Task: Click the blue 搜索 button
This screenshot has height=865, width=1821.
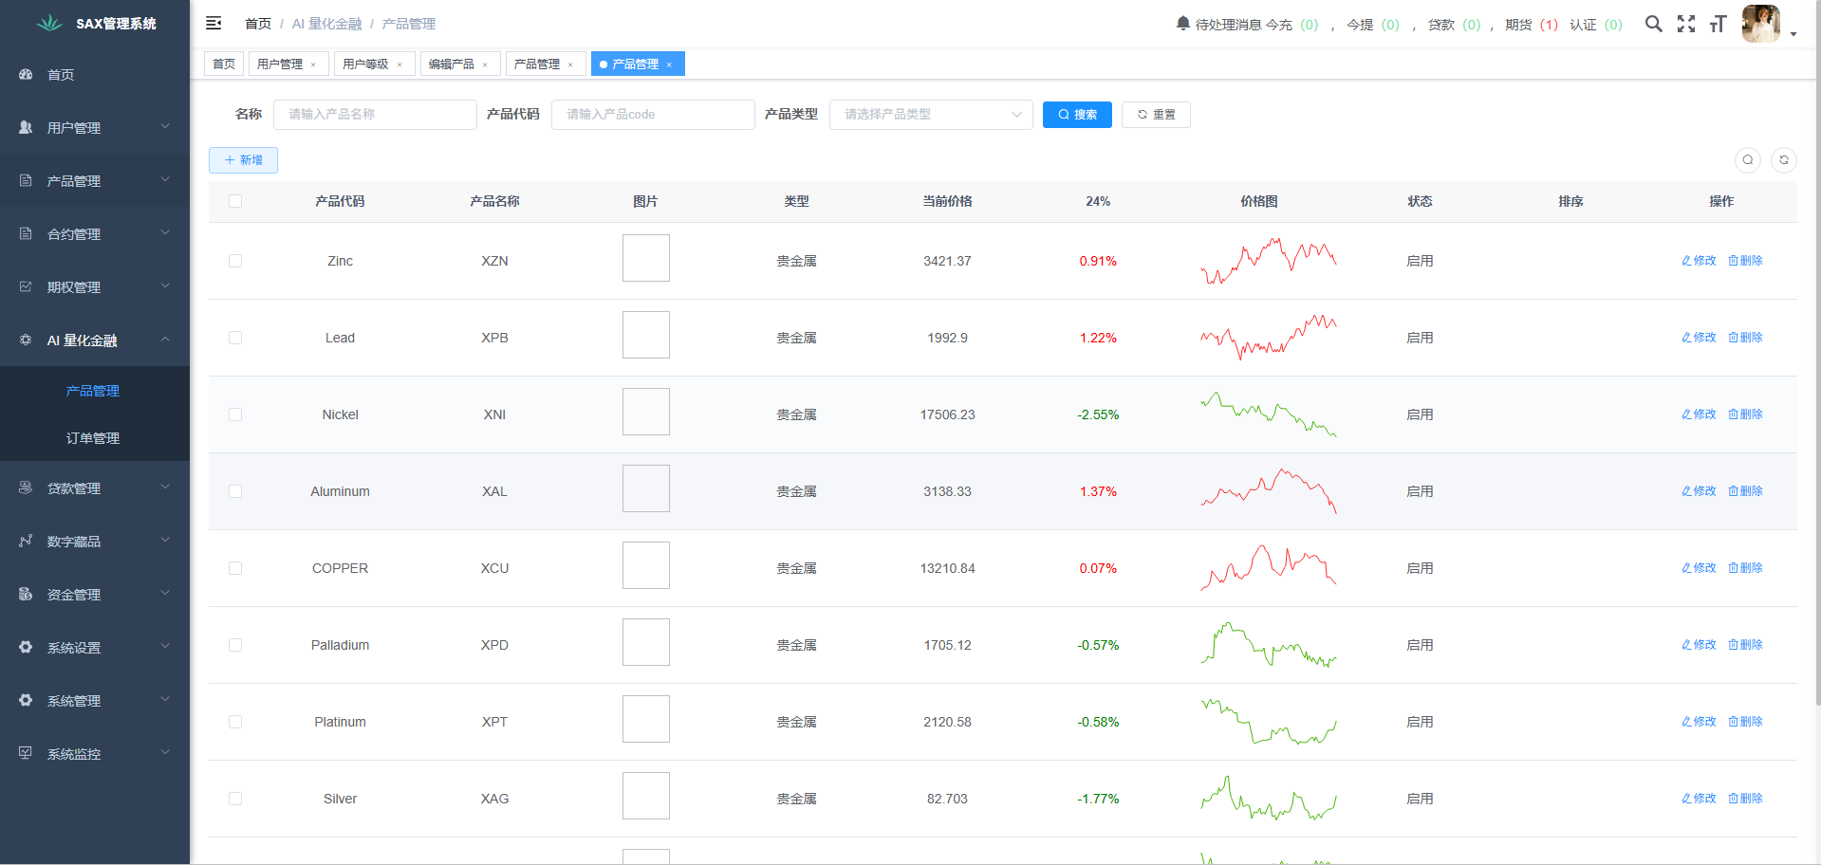Action: click(1077, 115)
